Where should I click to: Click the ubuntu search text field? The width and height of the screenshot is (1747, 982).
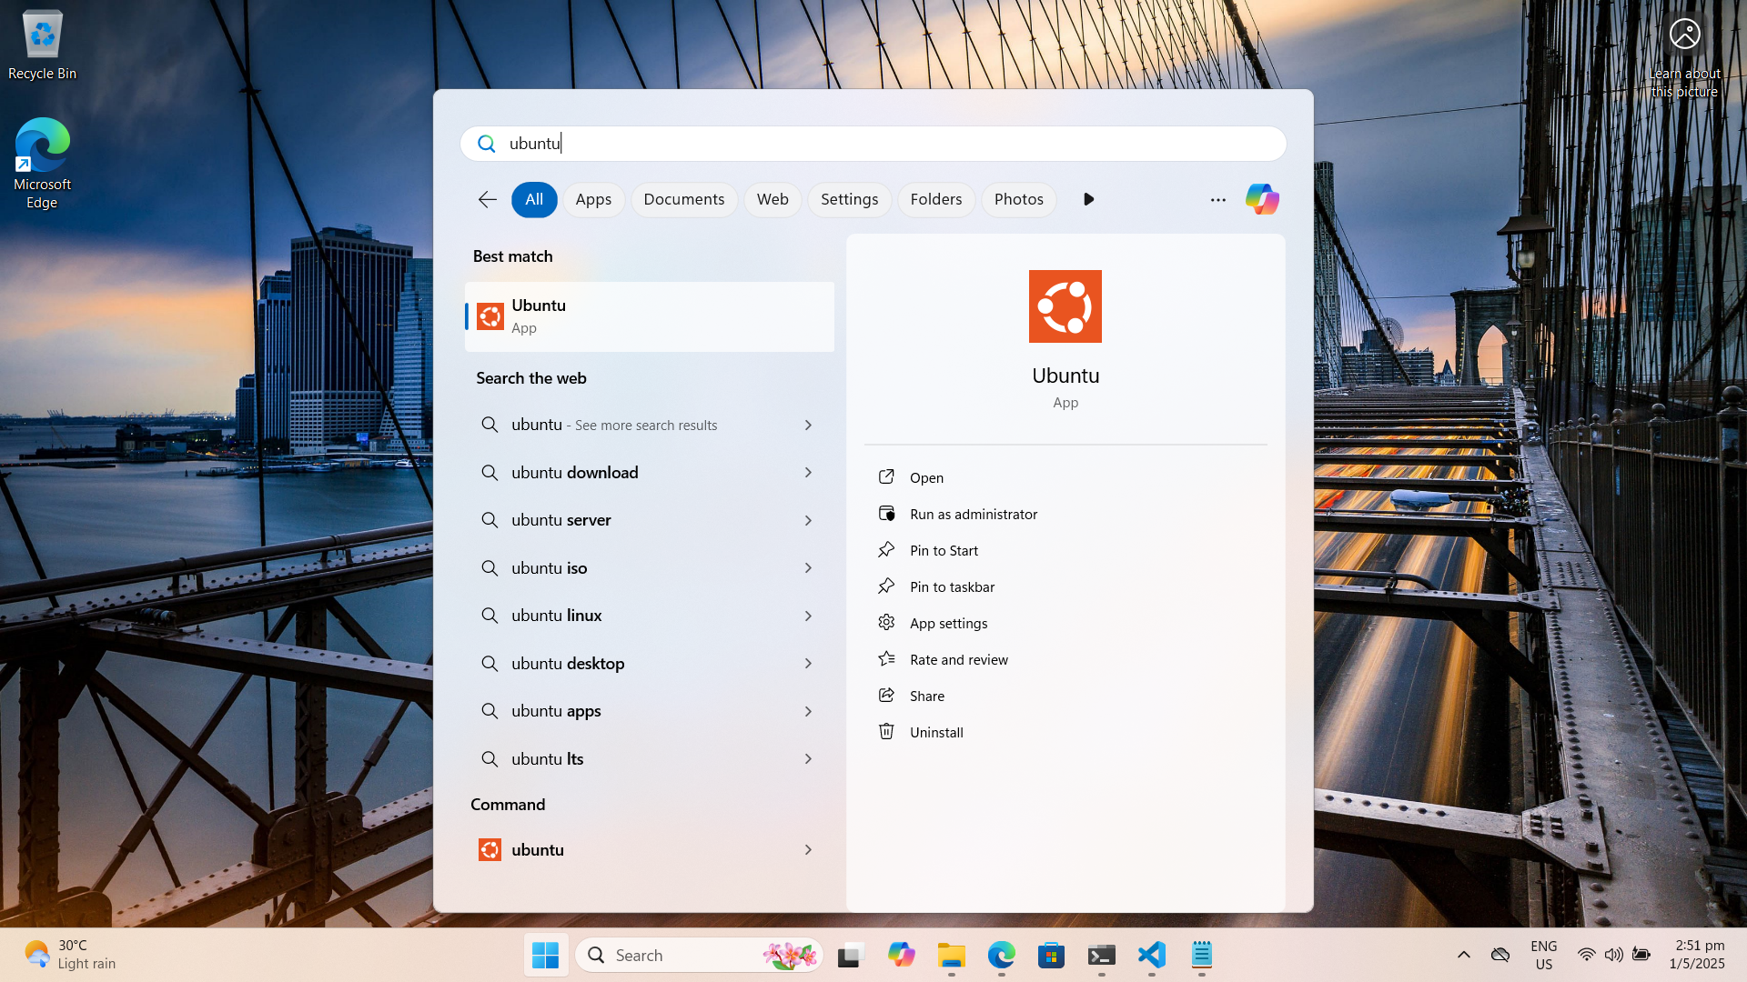coord(873,144)
